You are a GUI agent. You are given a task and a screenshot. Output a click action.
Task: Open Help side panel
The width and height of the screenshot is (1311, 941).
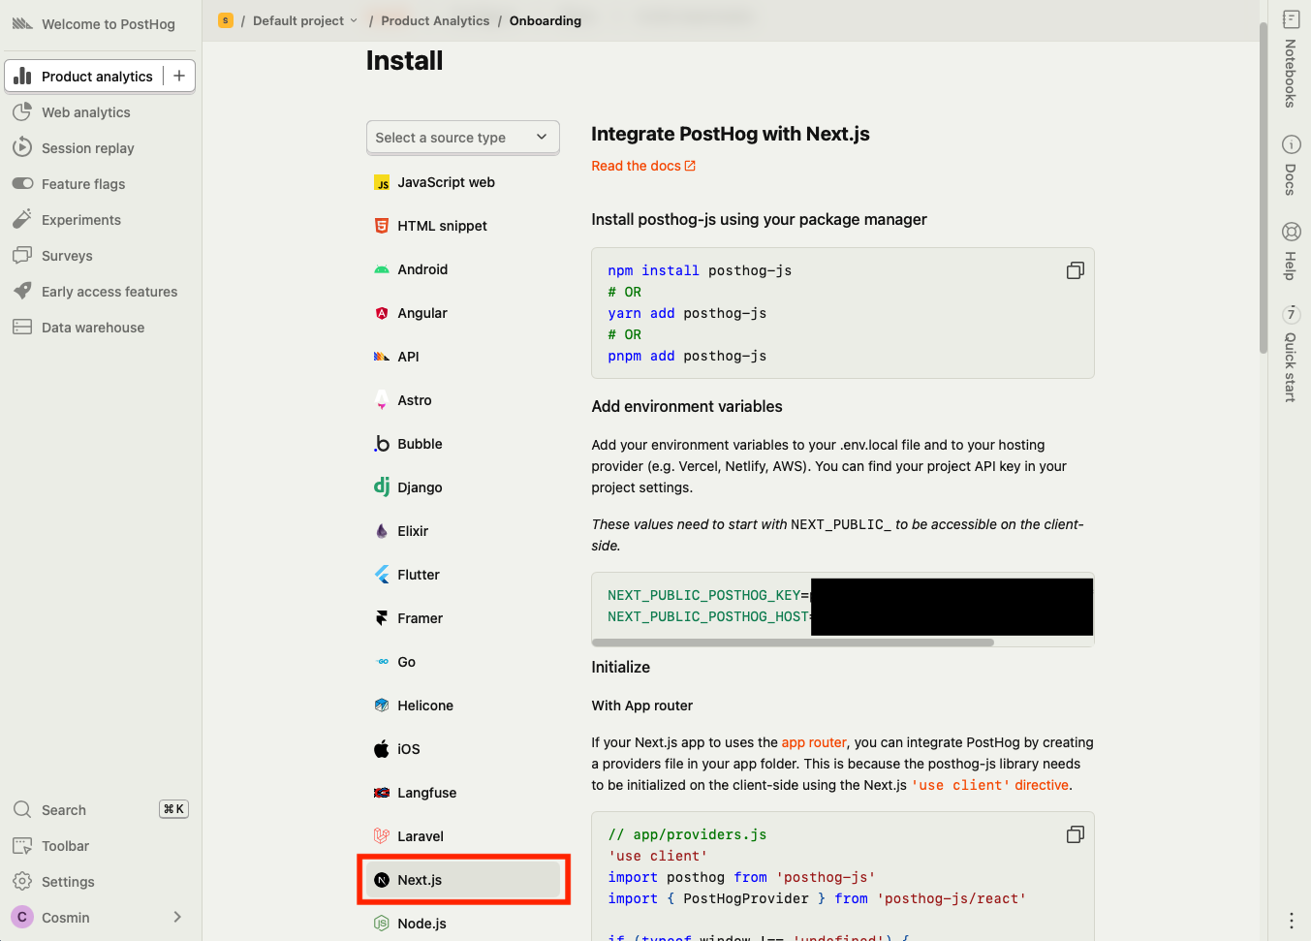pos(1291,251)
